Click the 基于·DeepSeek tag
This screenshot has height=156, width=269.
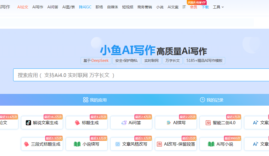coord(96,61)
